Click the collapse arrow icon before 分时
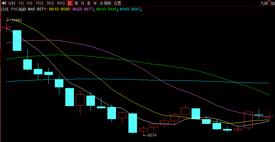 point(4,3)
